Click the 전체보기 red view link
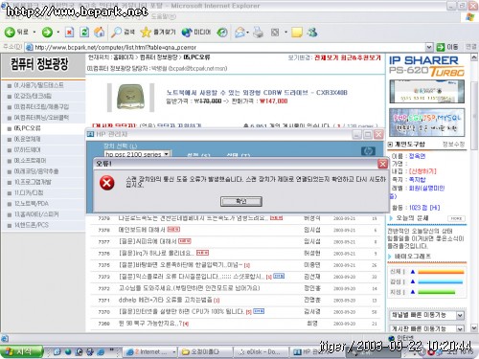This screenshot has height=359, width=479. 327,57
